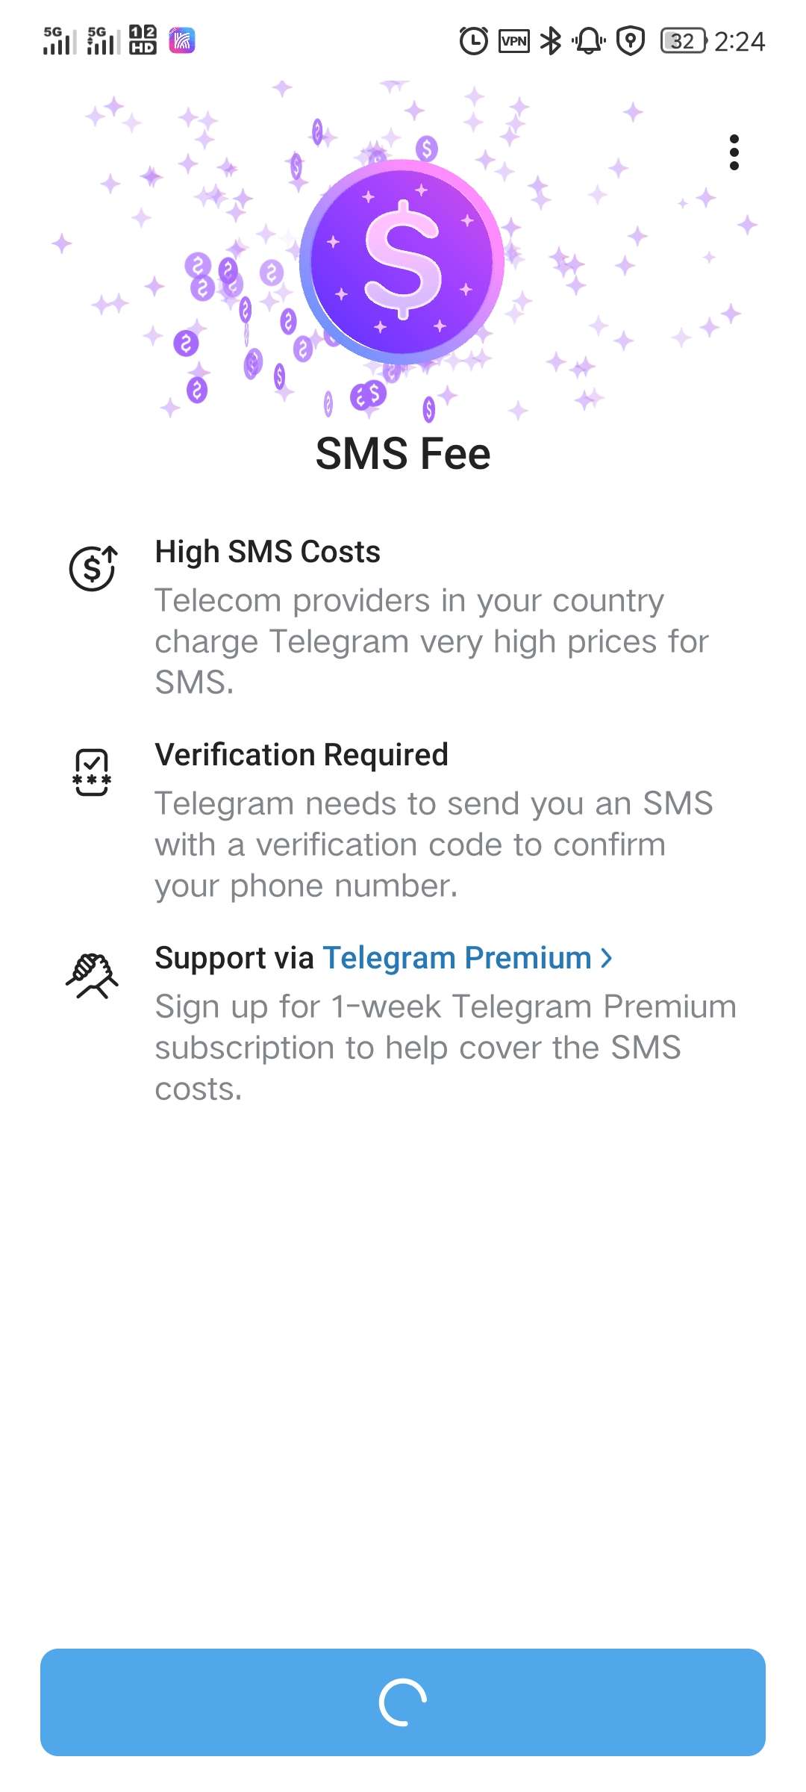This screenshot has height=1792, width=806.
Task: Open the three-dot overflow menu
Action: [x=734, y=152]
